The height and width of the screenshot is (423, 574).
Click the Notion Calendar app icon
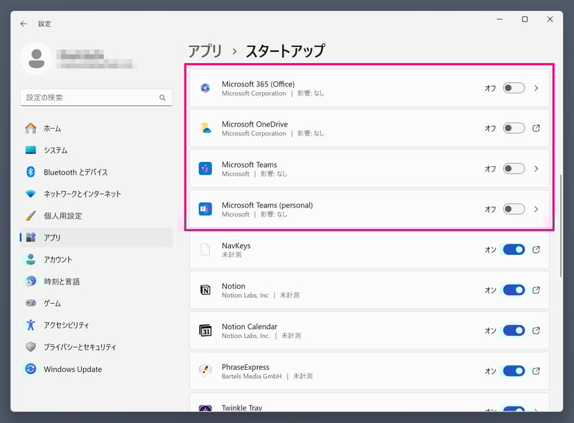click(205, 330)
